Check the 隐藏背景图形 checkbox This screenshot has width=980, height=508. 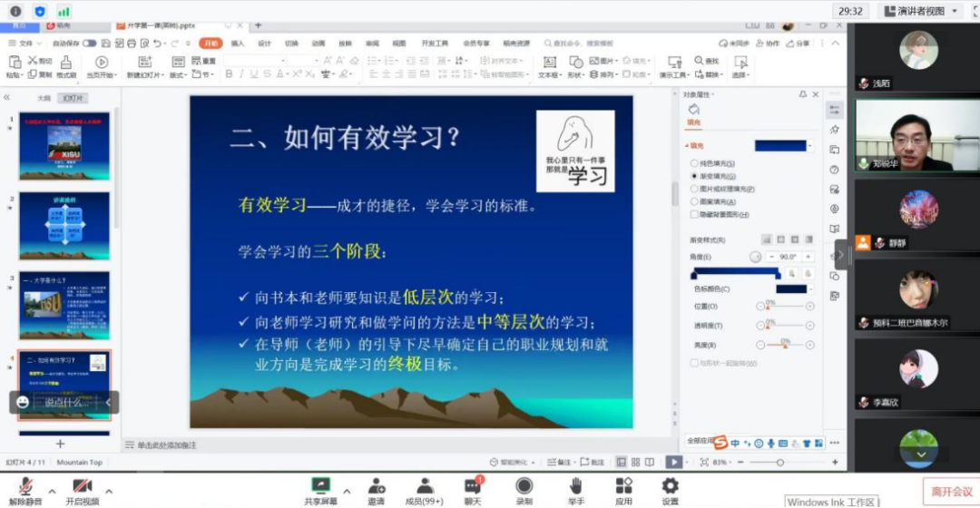tap(695, 215)
